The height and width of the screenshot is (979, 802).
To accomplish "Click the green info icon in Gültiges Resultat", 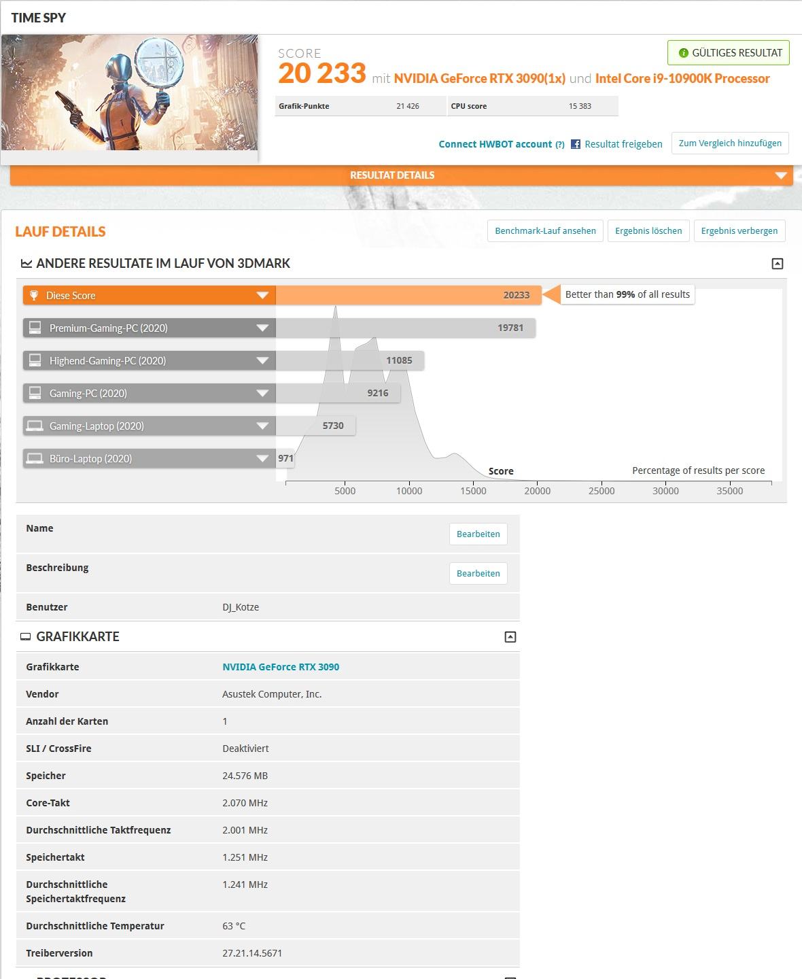I will (683, 53).
